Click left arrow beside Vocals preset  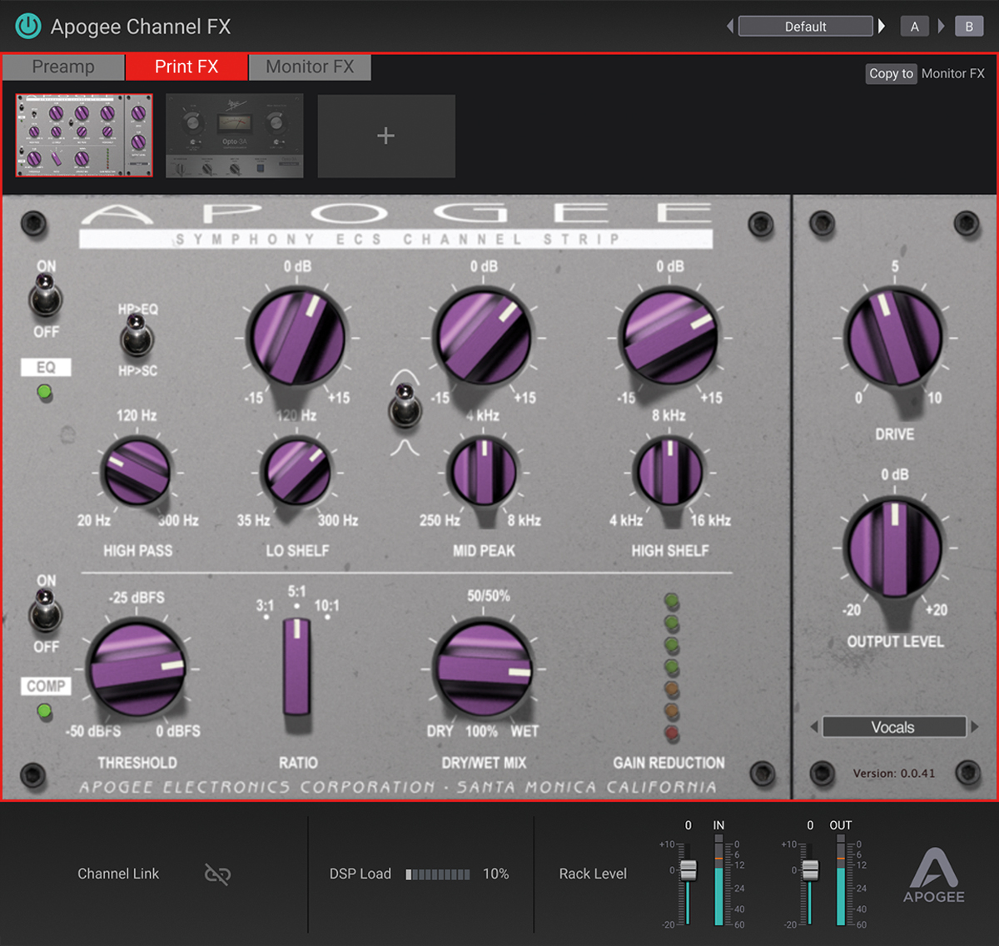pyautogui.click(x=814, y=727)
